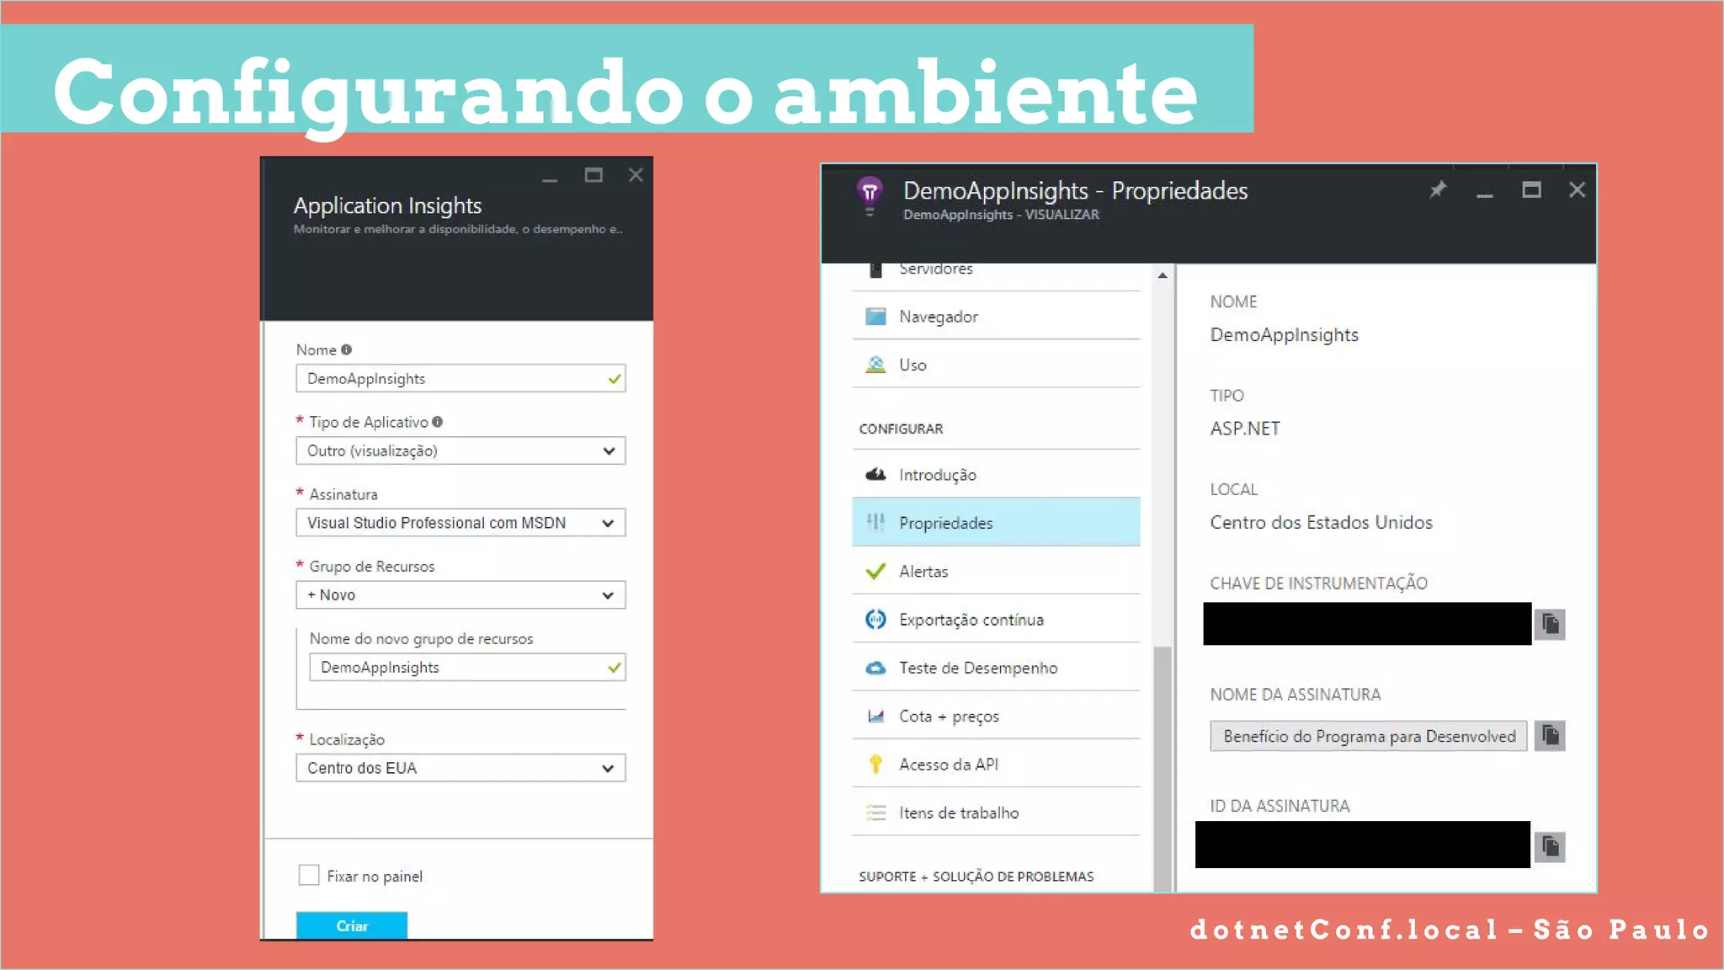The image size is (1724, 970).
Task: Click the 'Centro dos Estados Unidos' text
Action: pyautogui.click(x=1321, y=522)
